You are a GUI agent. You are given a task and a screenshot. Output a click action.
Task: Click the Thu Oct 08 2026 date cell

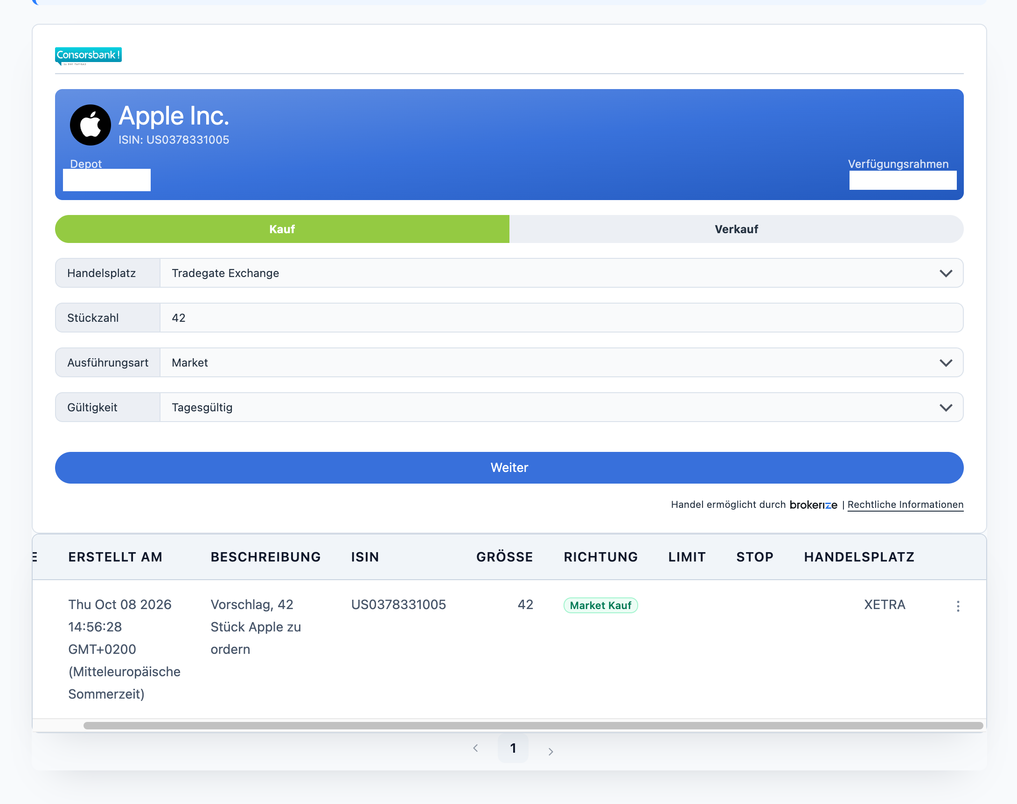(x=124, y=649)
